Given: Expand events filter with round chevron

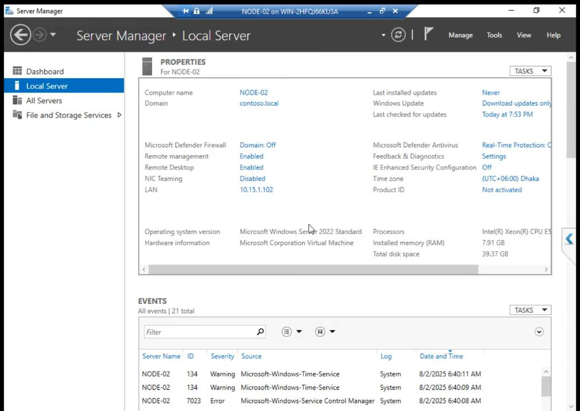Looking at the screenshot, I should coord(539,332).
